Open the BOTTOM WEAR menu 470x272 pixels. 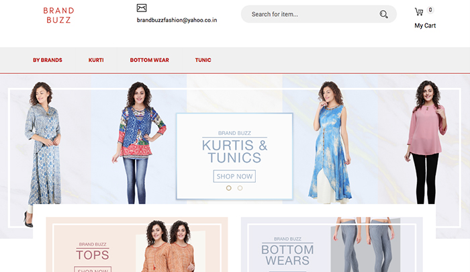(x=149, y=60)
